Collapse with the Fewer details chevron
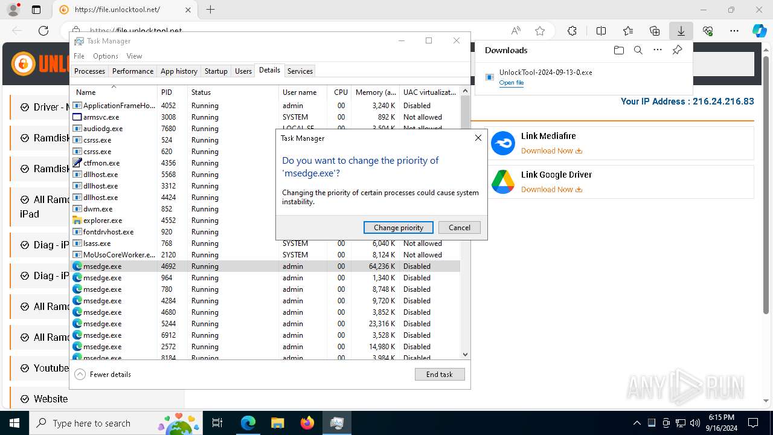This screenshot has height=435, width=773. (x=80, y=375)
